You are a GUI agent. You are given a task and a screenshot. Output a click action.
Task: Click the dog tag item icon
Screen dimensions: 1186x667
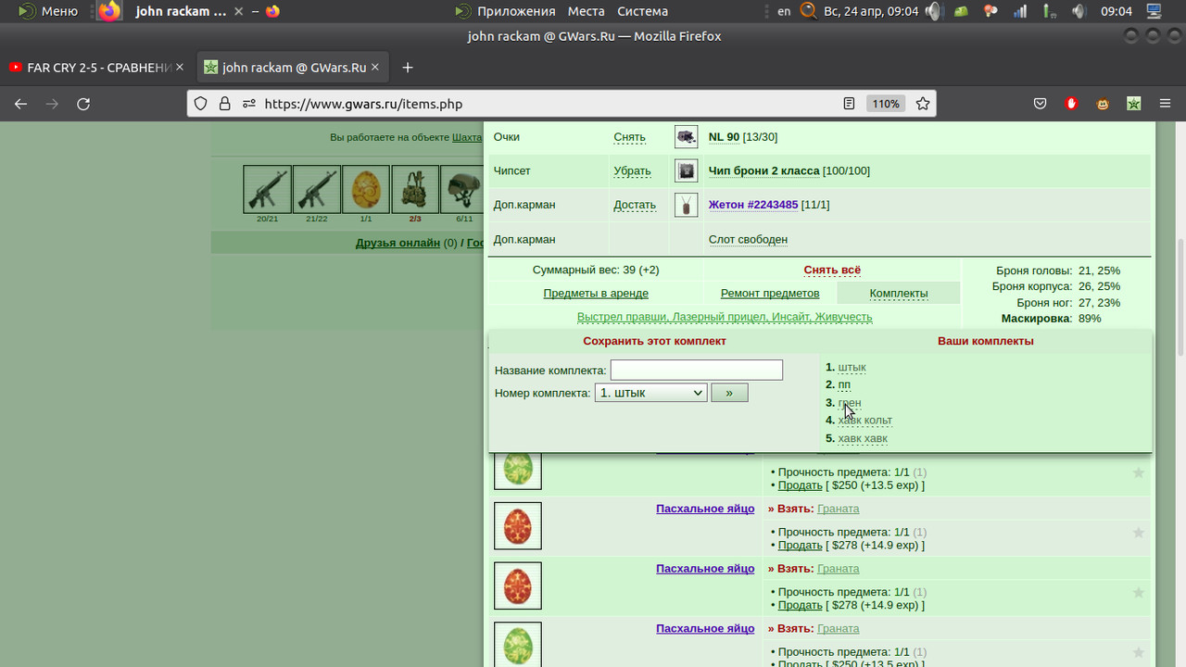click(x=686, y=205)
